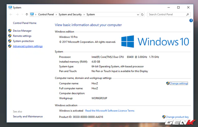The image size is (198, 127).
Task: Read the Microsoft Software Licence Terms
Action: tap(110, 111)
